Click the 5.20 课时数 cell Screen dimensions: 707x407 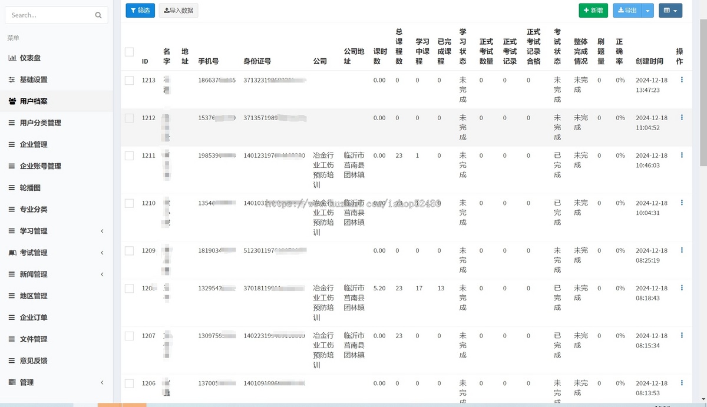(379, 289)
